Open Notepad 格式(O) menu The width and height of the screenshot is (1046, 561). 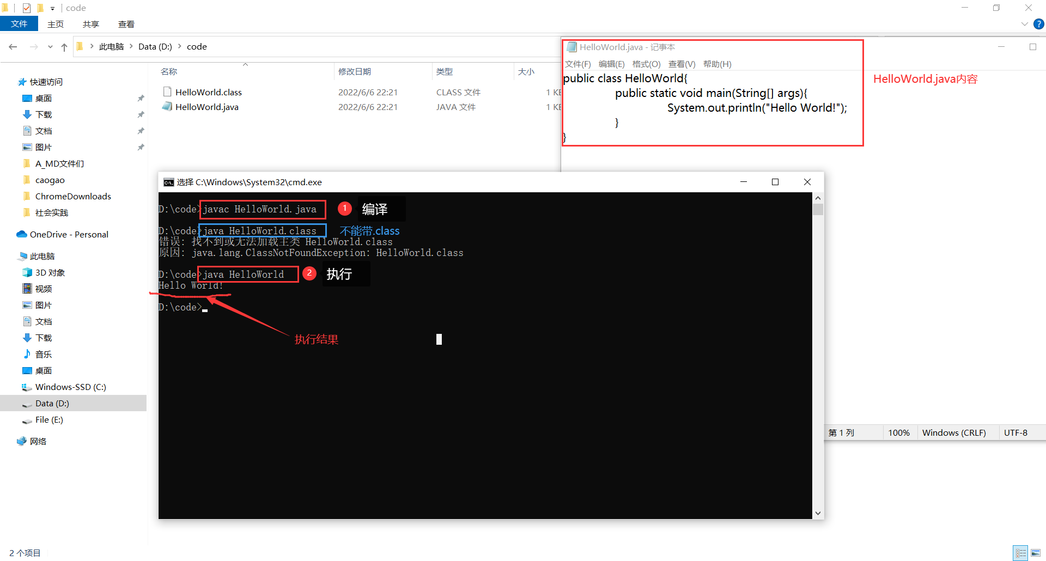pos(647,64)
